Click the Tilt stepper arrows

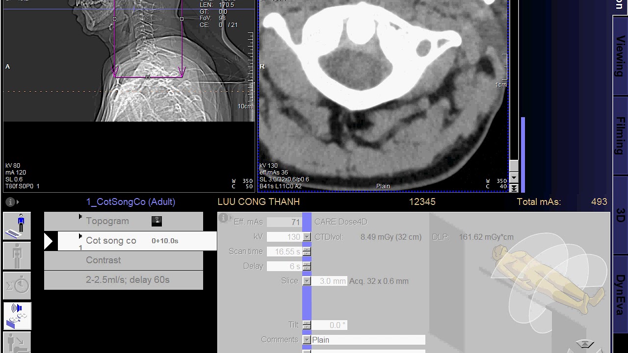coord(307,325)
